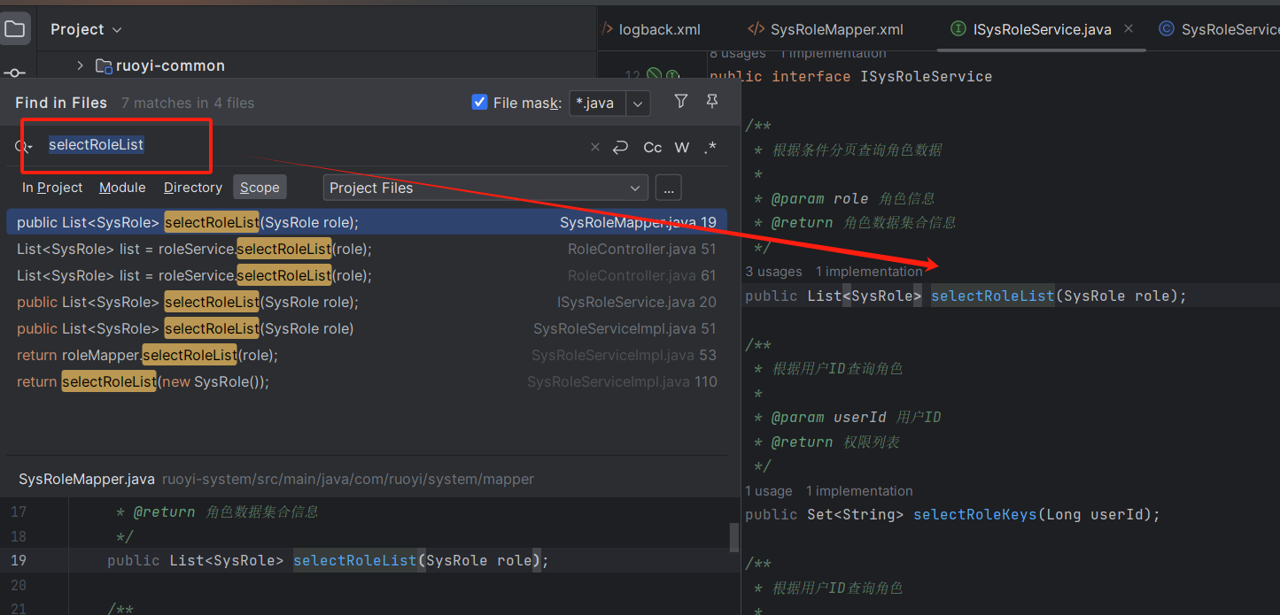This screenshot has height=615, width=1280.
Task: Select the Directory search scope
Action: 192,188
